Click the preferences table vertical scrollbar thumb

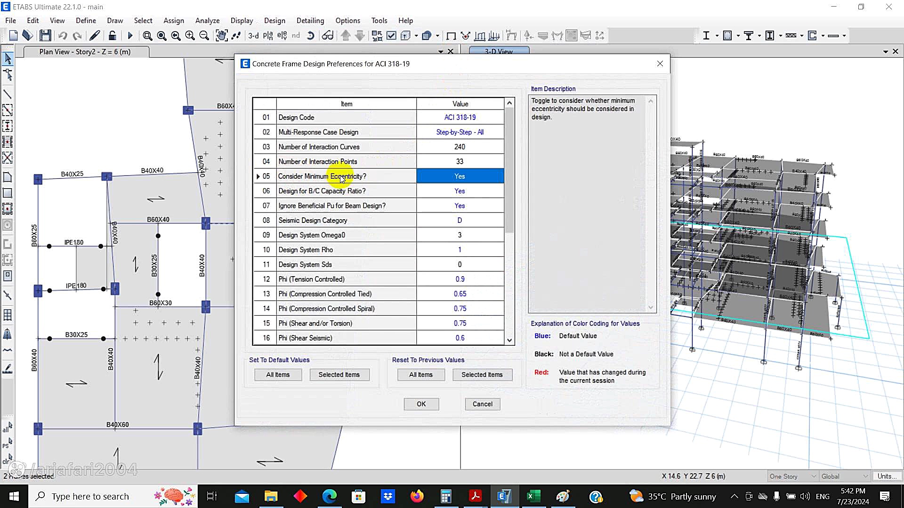click(509, 170)
